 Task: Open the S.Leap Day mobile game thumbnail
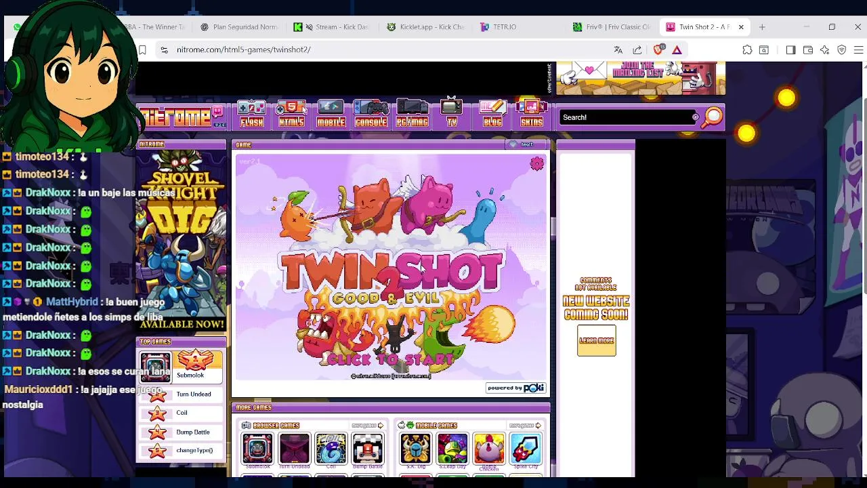coord(452,449)
